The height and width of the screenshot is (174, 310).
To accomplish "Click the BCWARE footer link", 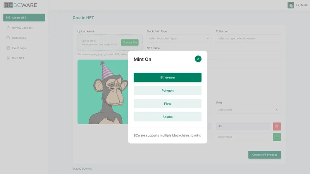I will (x=87, y=169).
